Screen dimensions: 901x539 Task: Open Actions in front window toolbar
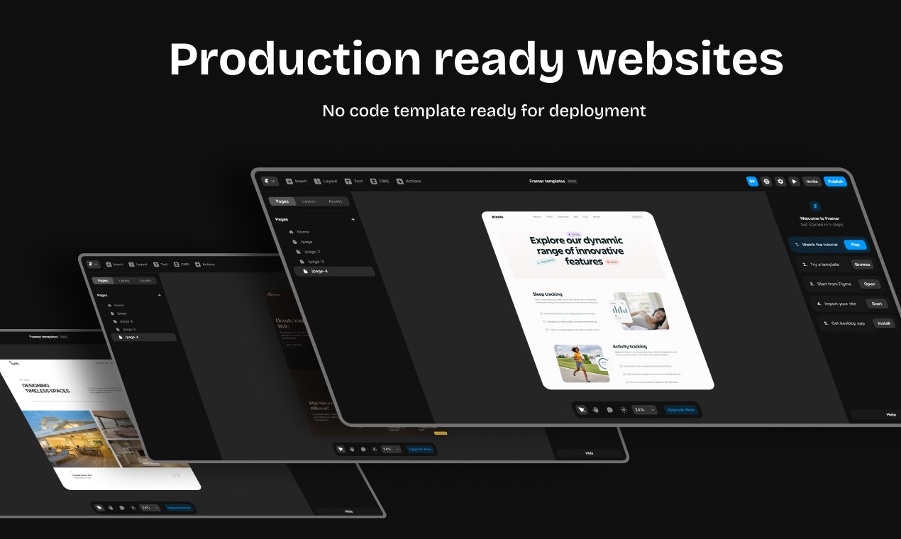pyautogui.click(x=409, y=181)
